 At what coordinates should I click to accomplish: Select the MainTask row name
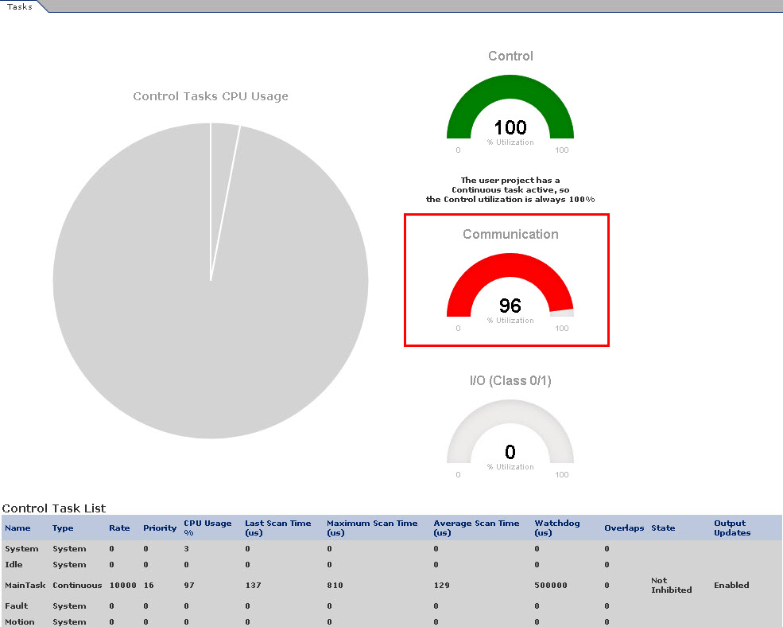pos(23,586)
